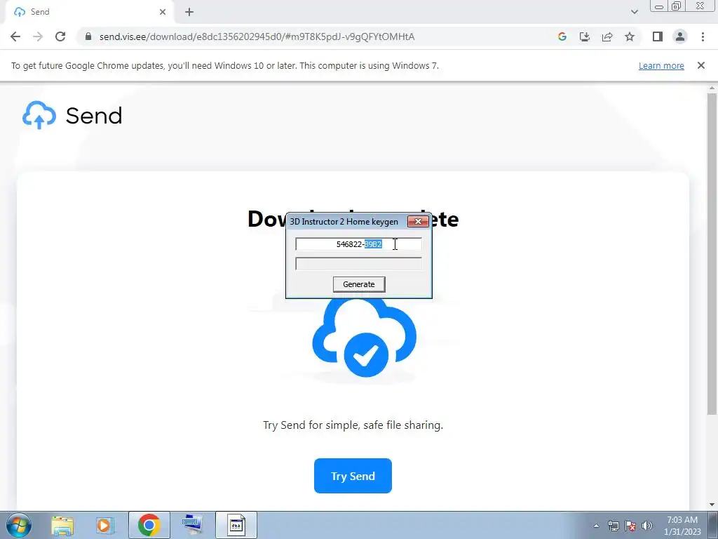Click "Try Send for simple, safe file sharing." text
718x539 pixels.
pos(353,425)
